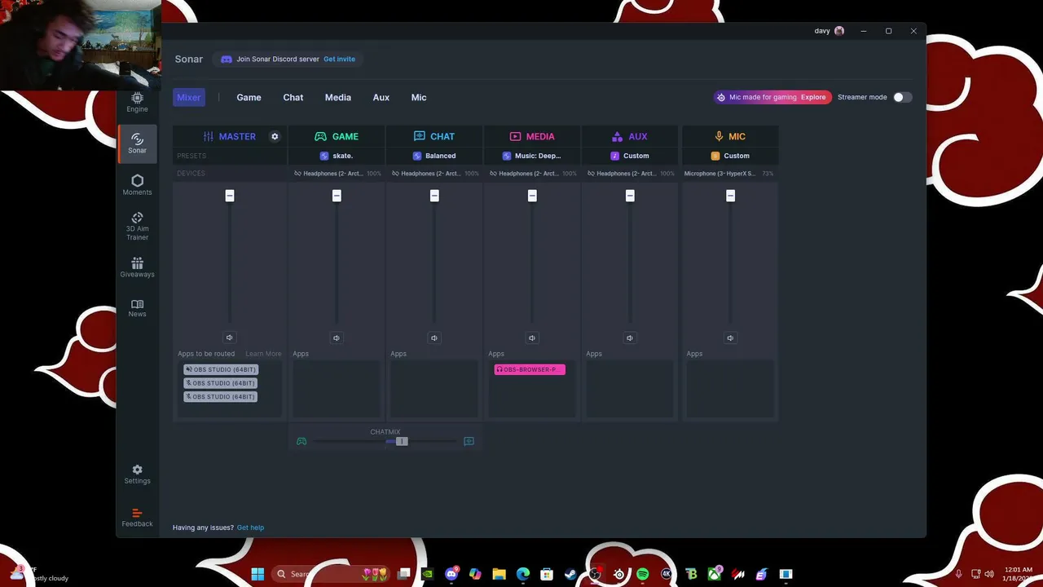This screenshot has height=587, width=1043.
Task: Switch to the Mic tab
Action: pos(419,97)
